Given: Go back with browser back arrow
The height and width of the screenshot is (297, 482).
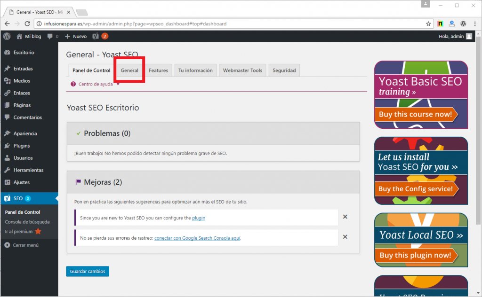Looking at the screenshot, I should 7,23.
